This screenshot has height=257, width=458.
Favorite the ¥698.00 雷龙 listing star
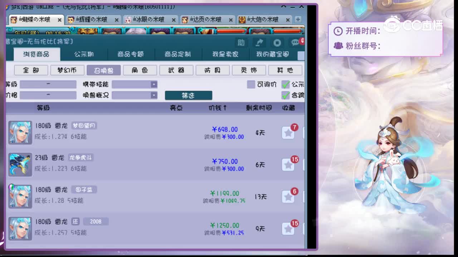click(x=288, y=133)
